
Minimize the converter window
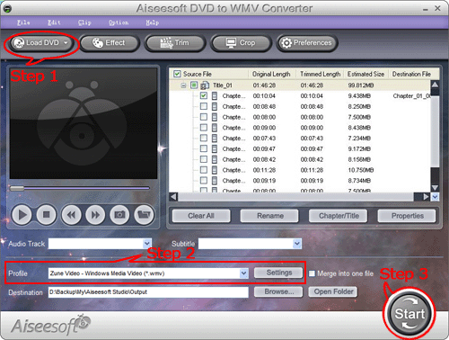tap(426, 9)
